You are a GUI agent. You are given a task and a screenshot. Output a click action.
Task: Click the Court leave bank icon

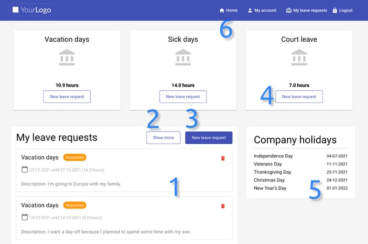coord(299,58)
